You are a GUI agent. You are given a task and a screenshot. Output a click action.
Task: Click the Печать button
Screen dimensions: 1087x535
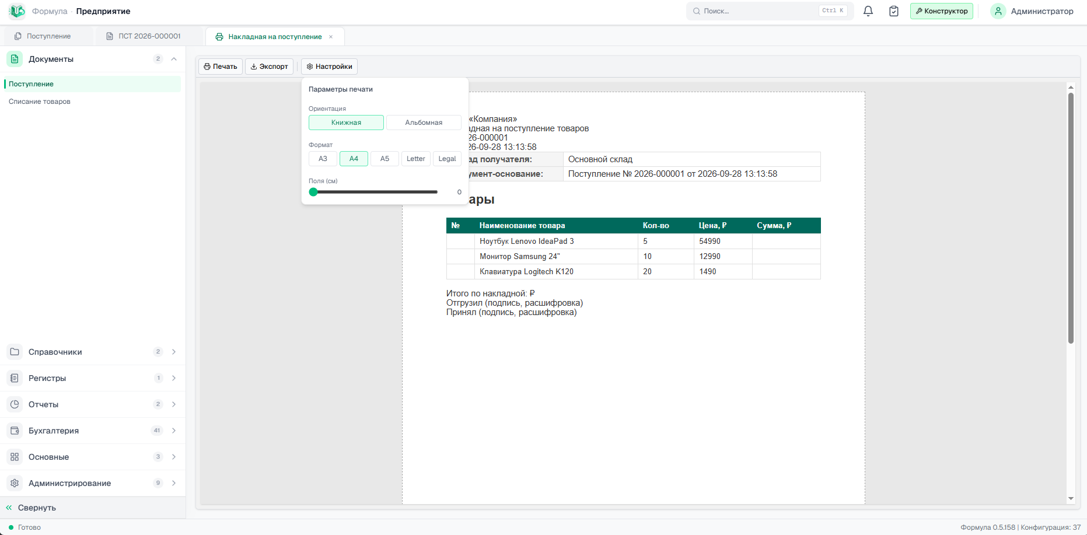coord(221,67)
